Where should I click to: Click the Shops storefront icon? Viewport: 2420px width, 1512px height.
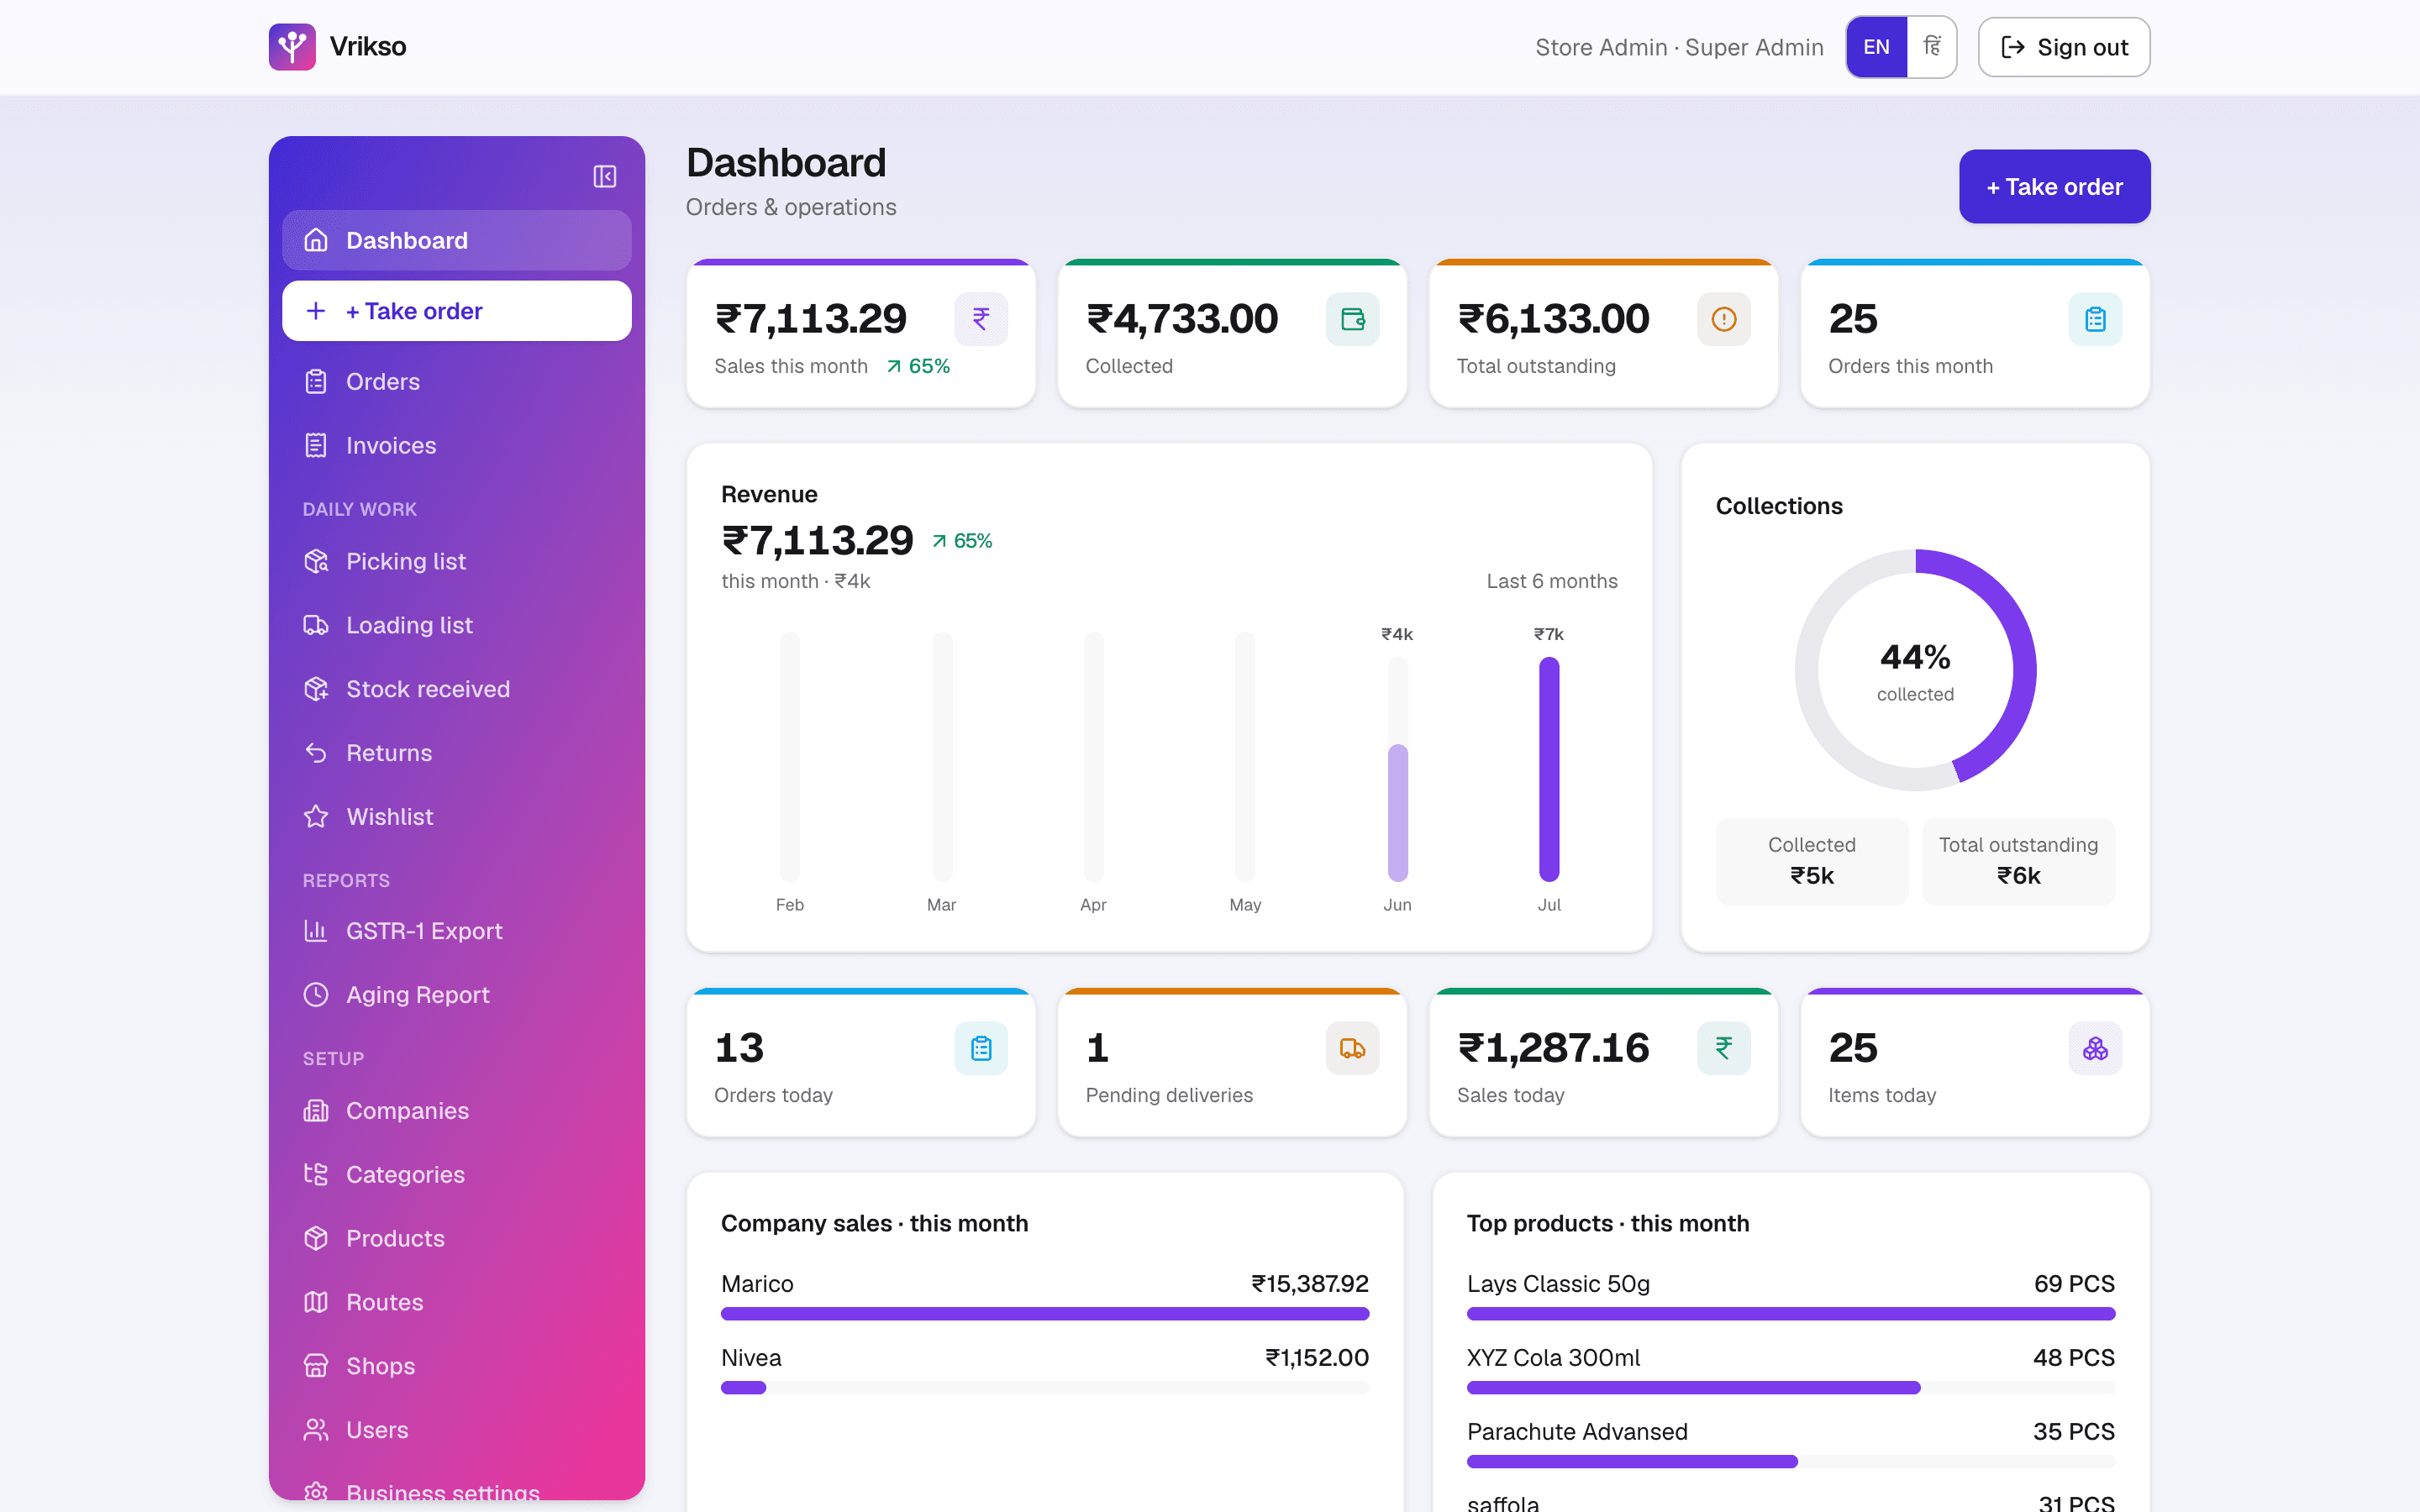point(316,1366)
